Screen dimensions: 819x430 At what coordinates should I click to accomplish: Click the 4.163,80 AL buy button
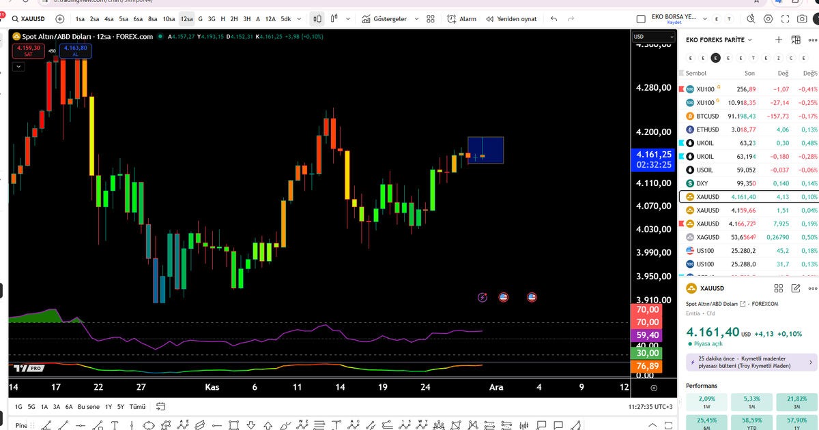[x=75, y=50]
